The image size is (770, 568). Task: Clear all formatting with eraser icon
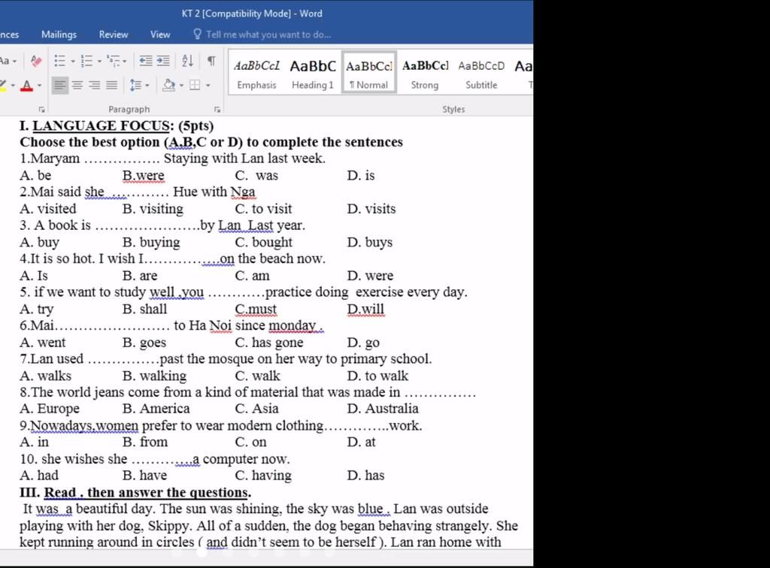[36, 61]
